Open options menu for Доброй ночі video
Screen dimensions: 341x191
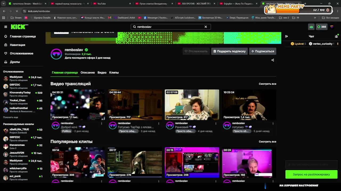[x=102, y=124]
